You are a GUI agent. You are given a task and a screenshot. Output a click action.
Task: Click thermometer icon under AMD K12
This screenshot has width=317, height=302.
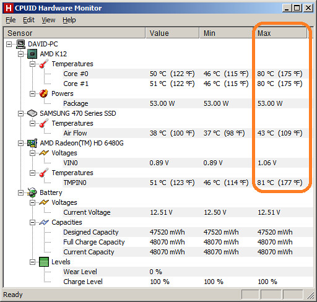coord(43,64)
